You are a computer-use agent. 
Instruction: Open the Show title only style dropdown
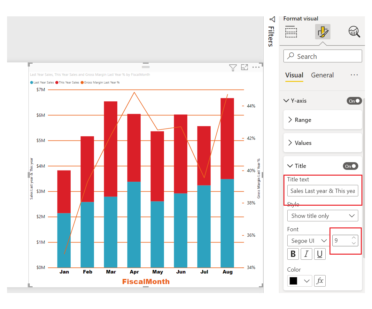point(323,216)
